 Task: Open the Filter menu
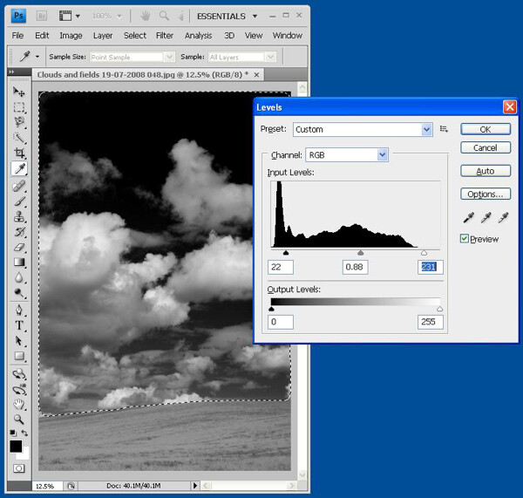(165, 36)
